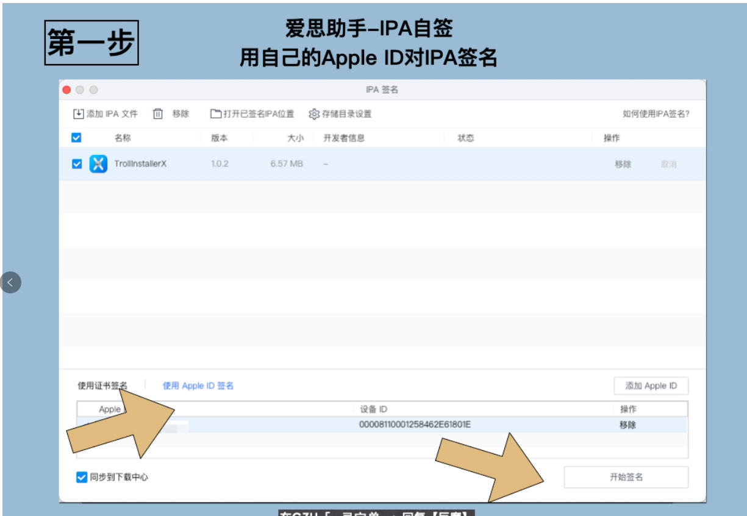Click the 操作 header in IPA list

612,138
